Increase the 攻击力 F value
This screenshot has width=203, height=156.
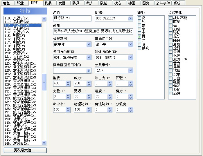(110, 82)
